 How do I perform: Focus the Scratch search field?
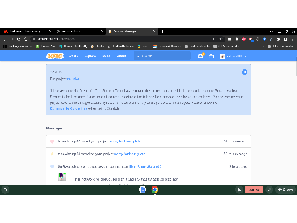[162, 56]
